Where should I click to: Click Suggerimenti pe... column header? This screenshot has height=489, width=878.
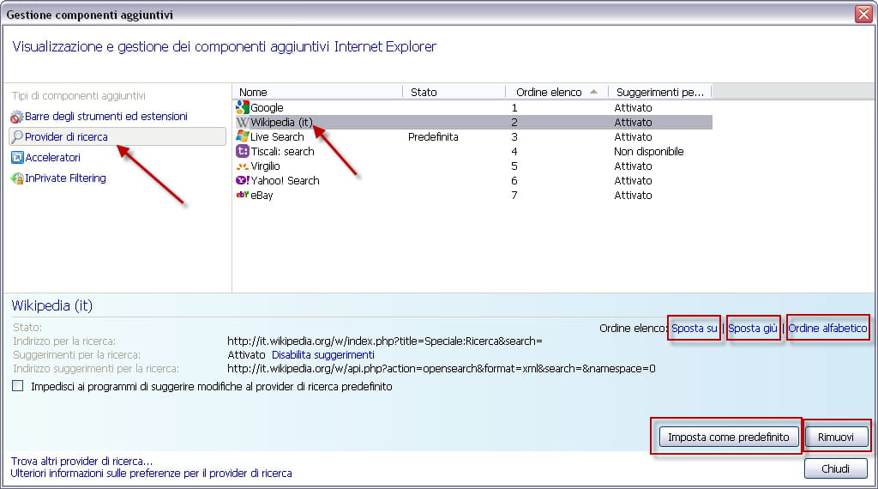coord(660,92)
